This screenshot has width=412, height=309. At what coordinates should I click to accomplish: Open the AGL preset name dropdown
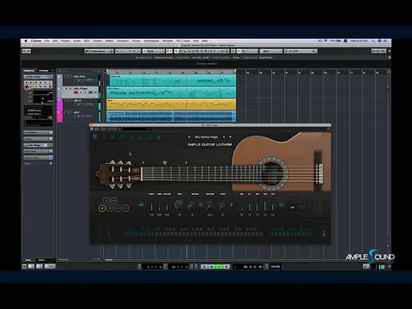click(207, 137)
